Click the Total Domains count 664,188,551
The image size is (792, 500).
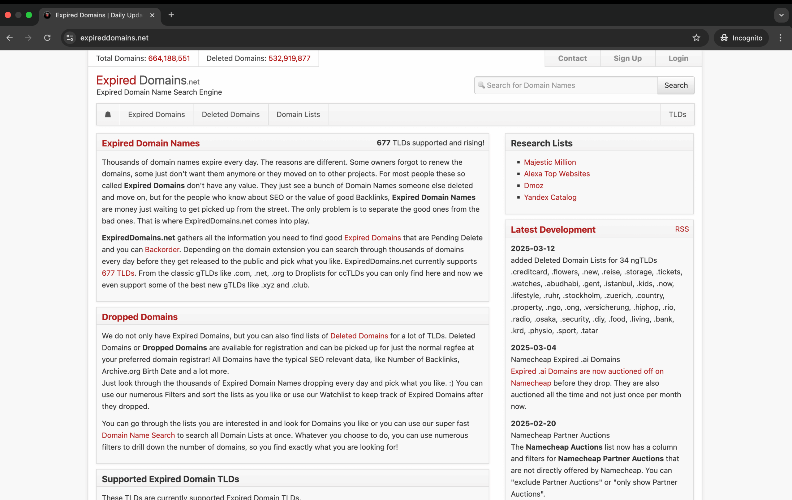tap(169, 58)
